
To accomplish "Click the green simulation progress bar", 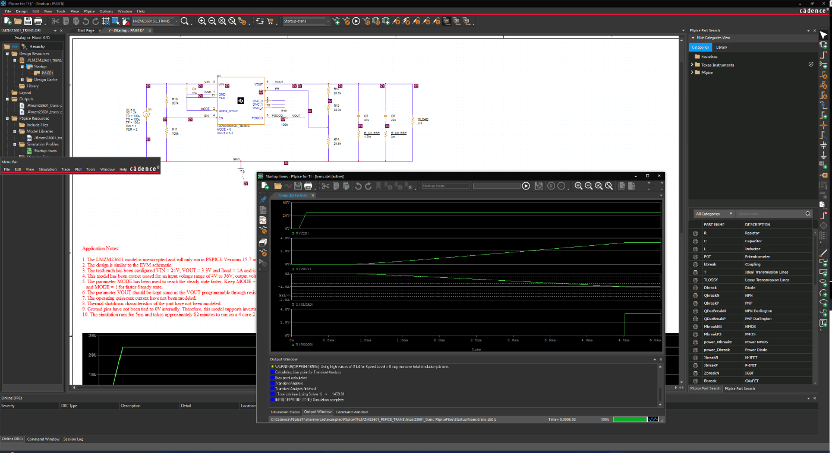I will coord(630,419).
